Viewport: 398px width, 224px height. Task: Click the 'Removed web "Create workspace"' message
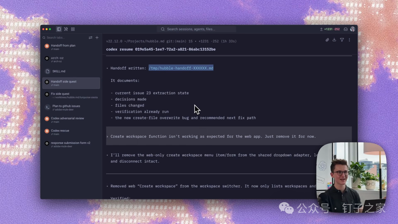tap(213, 186)
